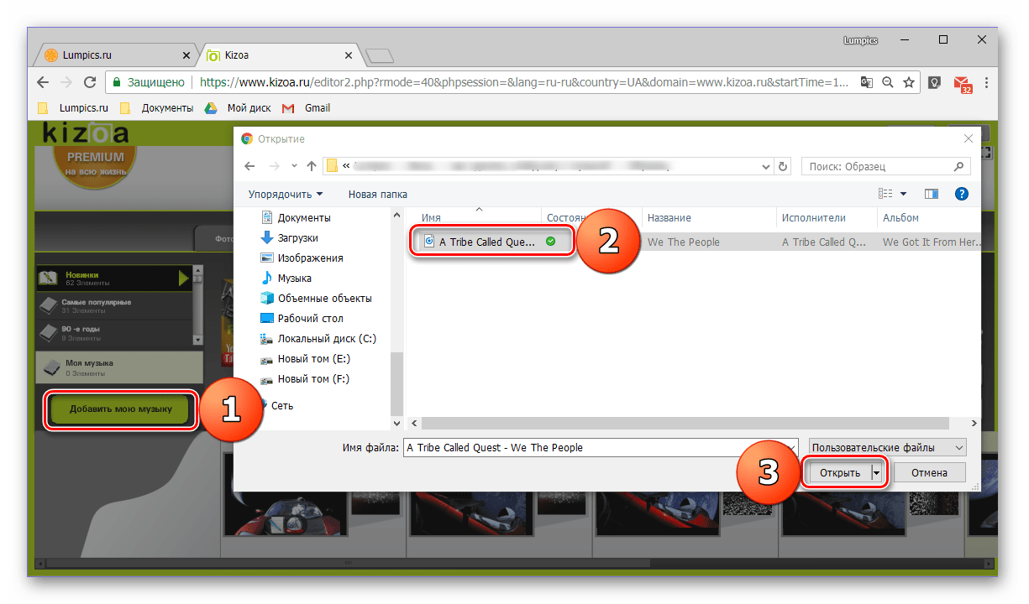Click horizontal scrollbar in file list
This screenshot has height=604, width=1029.
[684, 424]
